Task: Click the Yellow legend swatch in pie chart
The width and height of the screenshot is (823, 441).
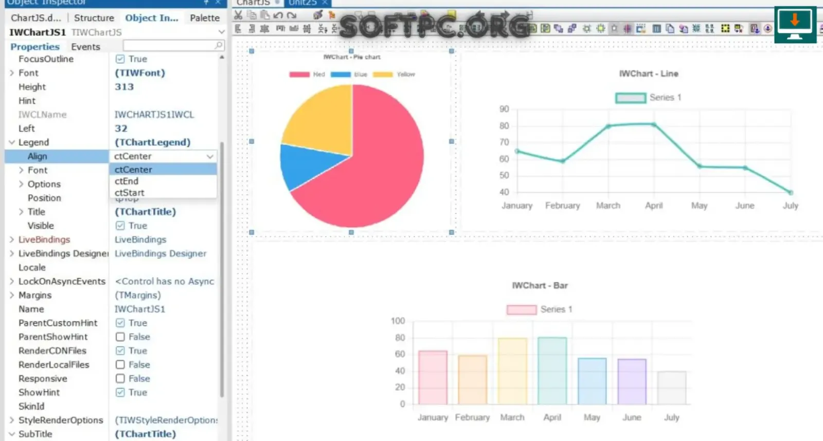Action: [383, 75]
